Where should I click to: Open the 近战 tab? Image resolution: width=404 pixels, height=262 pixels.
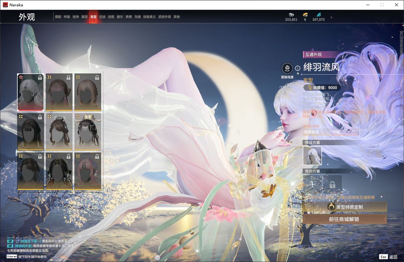point(102,17)
